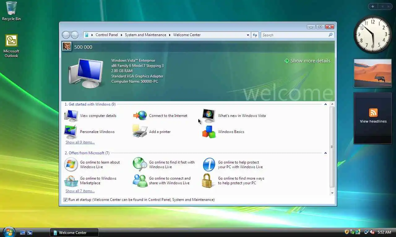Click the vertical scrollbar thumb in Welcome Center
Image resolution: width=396 pixels, height=237 pixels.
(x=332, y=147)
